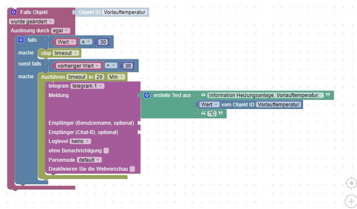Open the wurde geändert dropdown
357x209 pixels.
31,21
